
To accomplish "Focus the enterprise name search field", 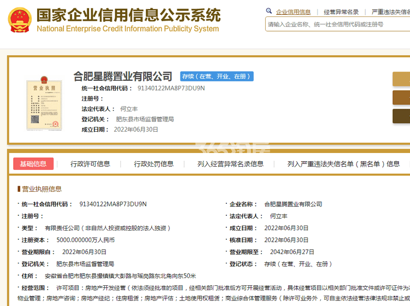I will (336, 25).
